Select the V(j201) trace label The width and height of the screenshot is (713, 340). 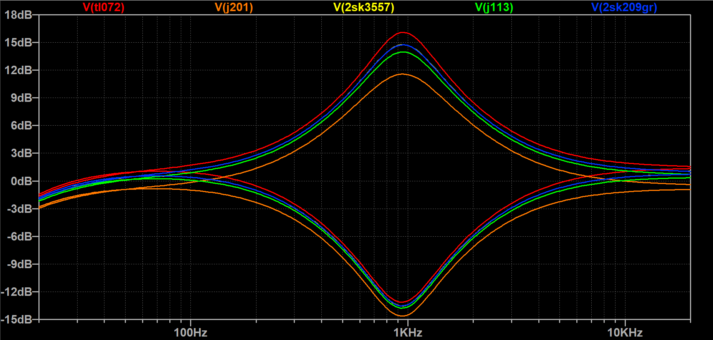click(x=234, y=7)
